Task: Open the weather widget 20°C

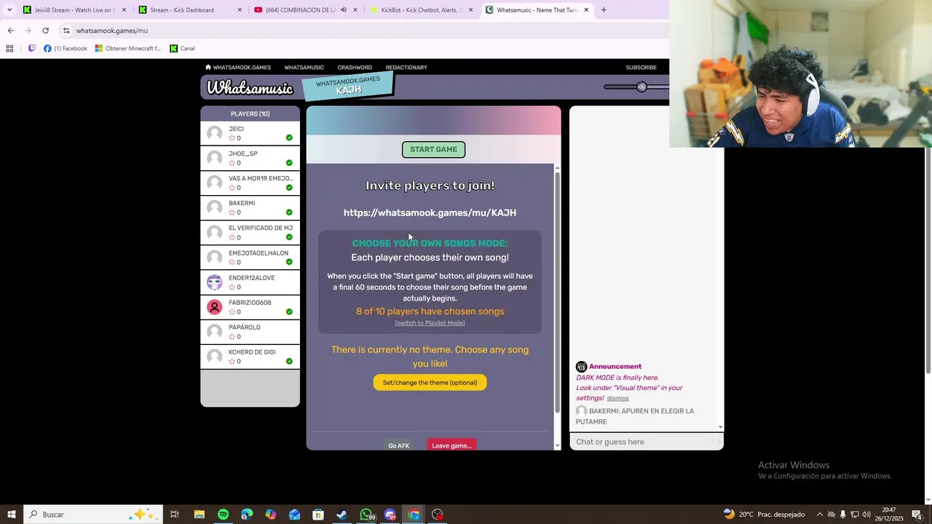Action: click(x=764, y=515)
